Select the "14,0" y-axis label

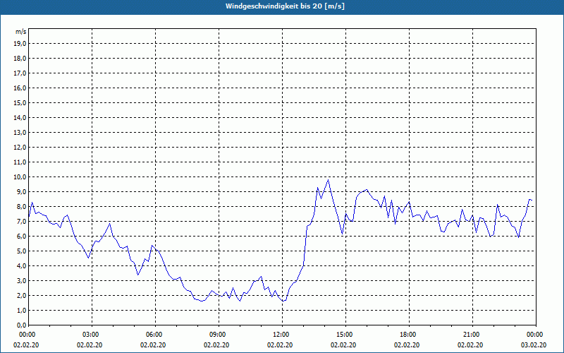click(20, 117)
